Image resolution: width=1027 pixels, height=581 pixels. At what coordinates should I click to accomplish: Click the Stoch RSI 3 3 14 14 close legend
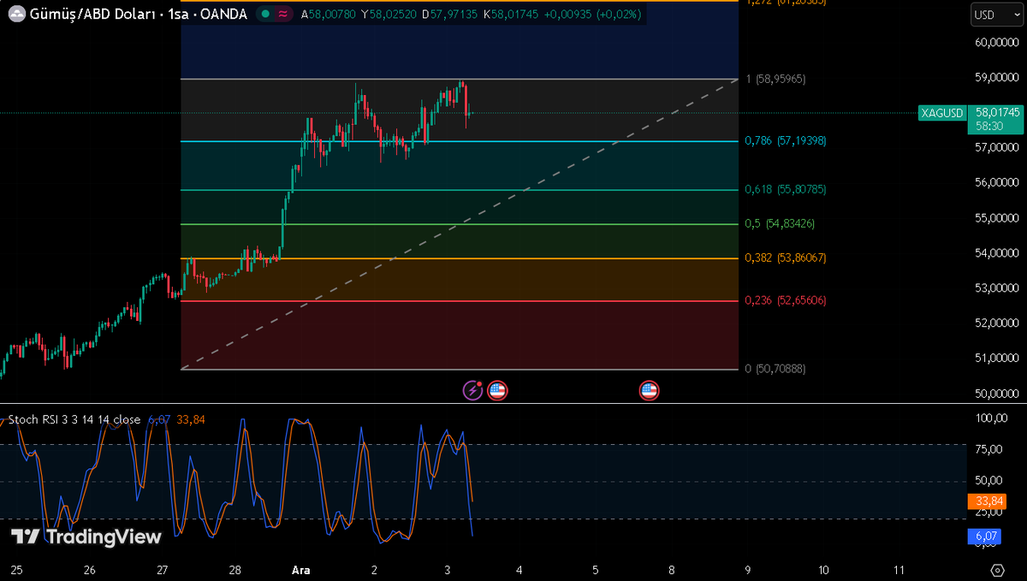(74, 419)
